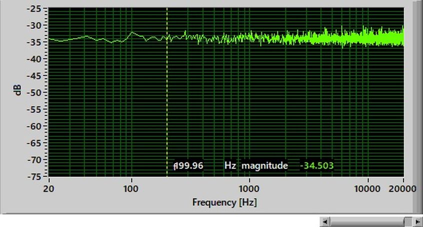Click the 20 x-axis minimum label
The height and width of the screenshot is (227, 423).
[x=49, y=188]
